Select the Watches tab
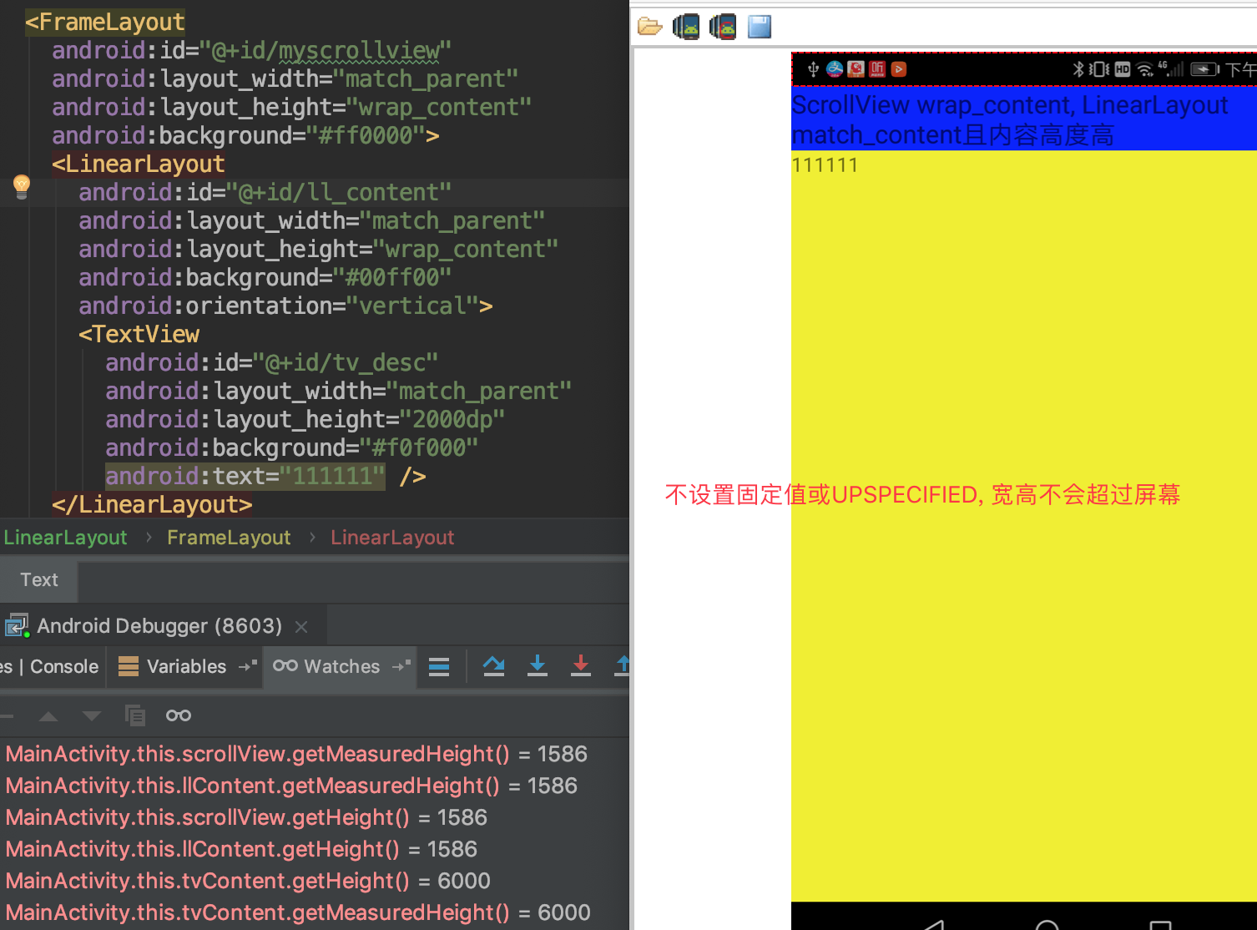Screen dimensions: 1257x930 (x=342, y=666)
